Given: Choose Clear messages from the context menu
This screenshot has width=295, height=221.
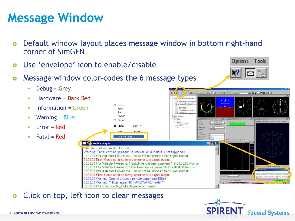Looking at the screenshot, I should click(129, 137).
